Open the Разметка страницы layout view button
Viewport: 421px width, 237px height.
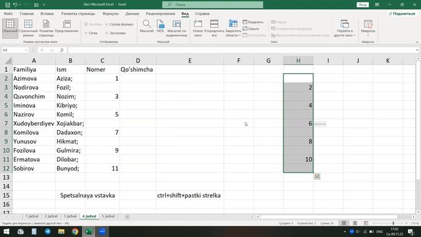pyautogui.click(x=46, y=28)
